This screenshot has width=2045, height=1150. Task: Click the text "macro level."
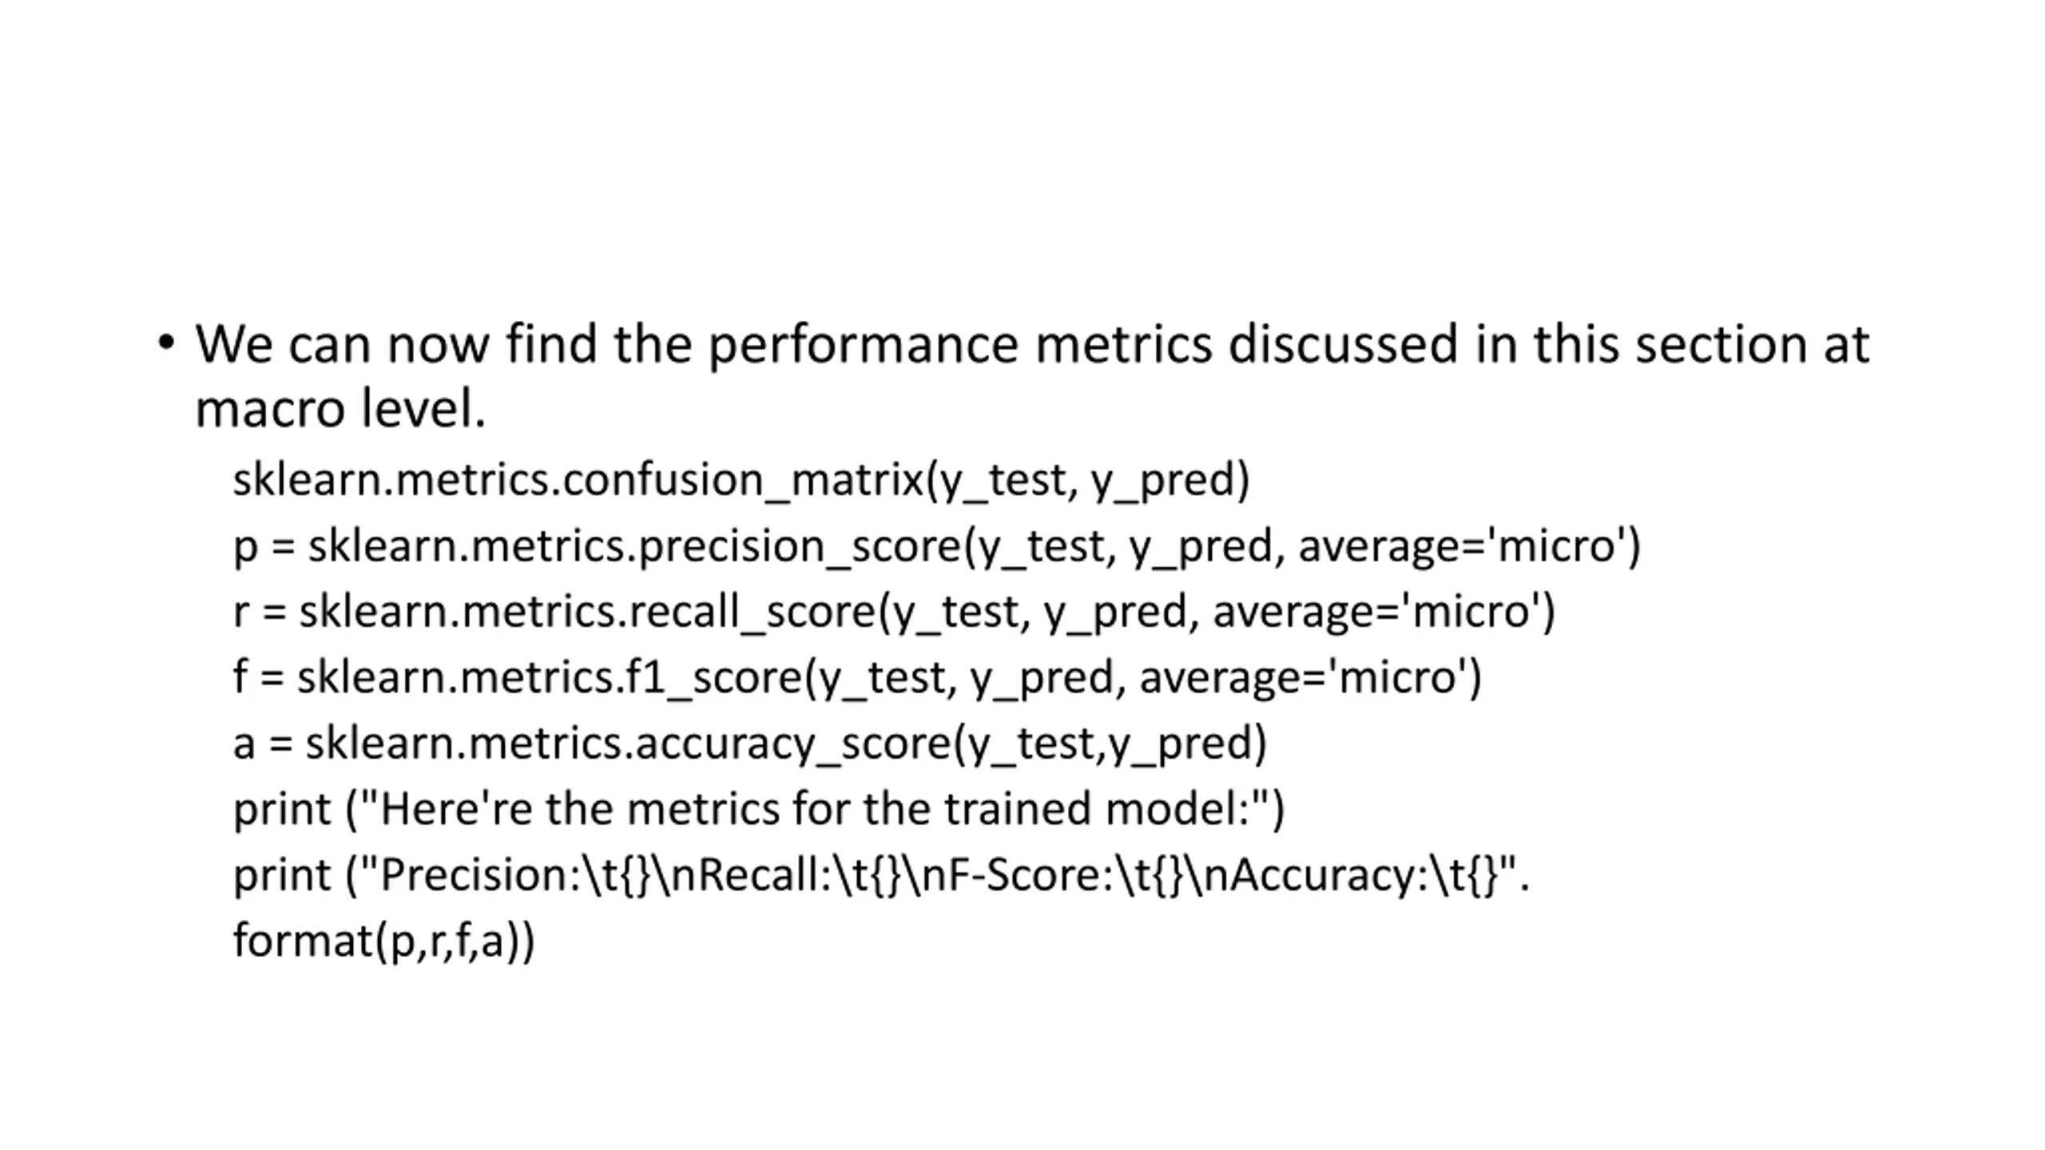(x=340, y=409)
